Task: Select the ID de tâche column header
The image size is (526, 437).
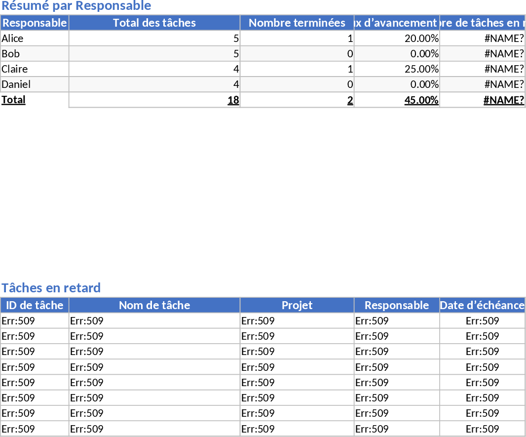Action: pos(35,305)
